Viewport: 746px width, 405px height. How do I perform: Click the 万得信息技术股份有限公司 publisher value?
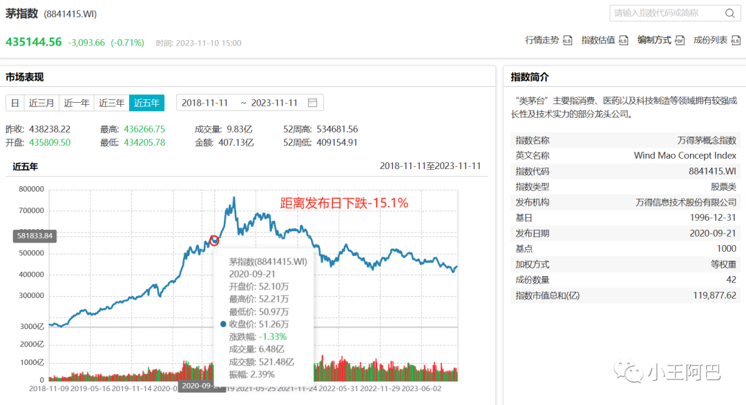tap(686, 203)
